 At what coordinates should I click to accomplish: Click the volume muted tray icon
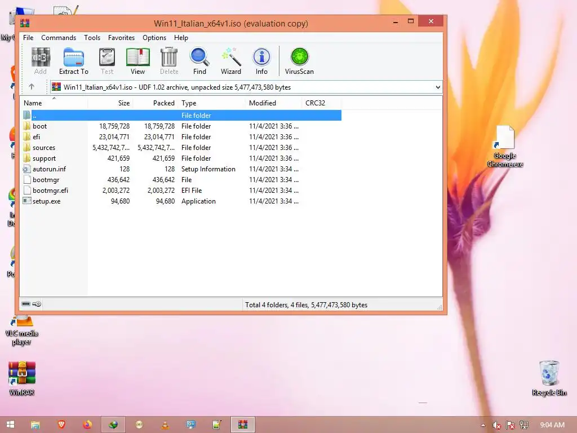tap(496, 425)
